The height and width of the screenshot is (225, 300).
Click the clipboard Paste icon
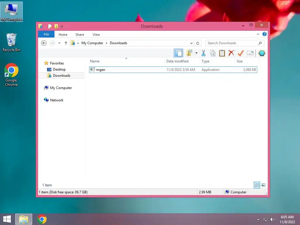pyautogui.click(x=222, y=53)
